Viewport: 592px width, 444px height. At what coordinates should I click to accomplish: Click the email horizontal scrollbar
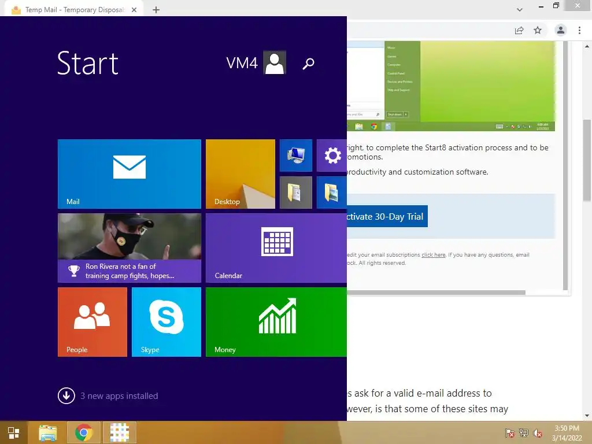tap(436, 293)
